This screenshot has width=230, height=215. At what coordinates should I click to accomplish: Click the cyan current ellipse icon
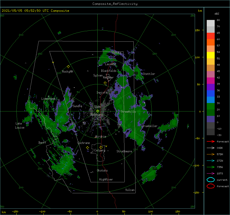(211, 180)
